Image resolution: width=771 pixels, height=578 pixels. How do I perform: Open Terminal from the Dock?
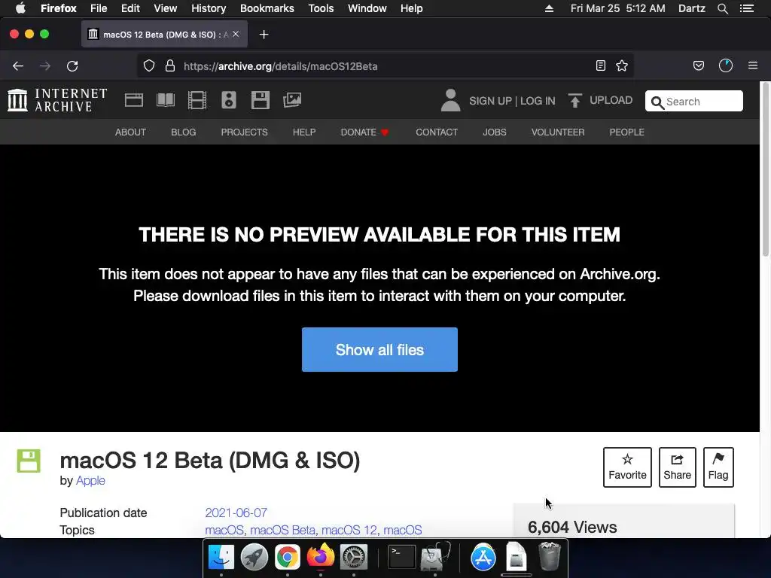coord(402,558)
